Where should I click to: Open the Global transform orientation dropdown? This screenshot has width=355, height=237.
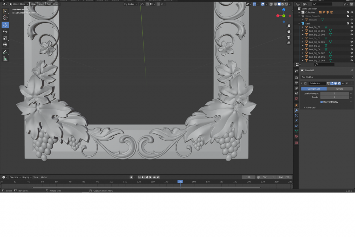131,4
